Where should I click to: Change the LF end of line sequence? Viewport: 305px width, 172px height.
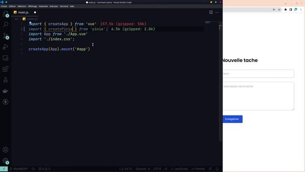[166, 169]
